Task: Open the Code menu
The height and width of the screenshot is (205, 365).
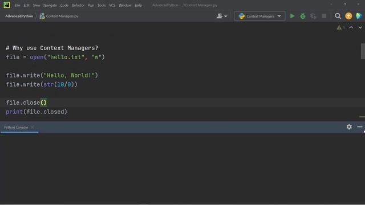Action: point(64,5)
